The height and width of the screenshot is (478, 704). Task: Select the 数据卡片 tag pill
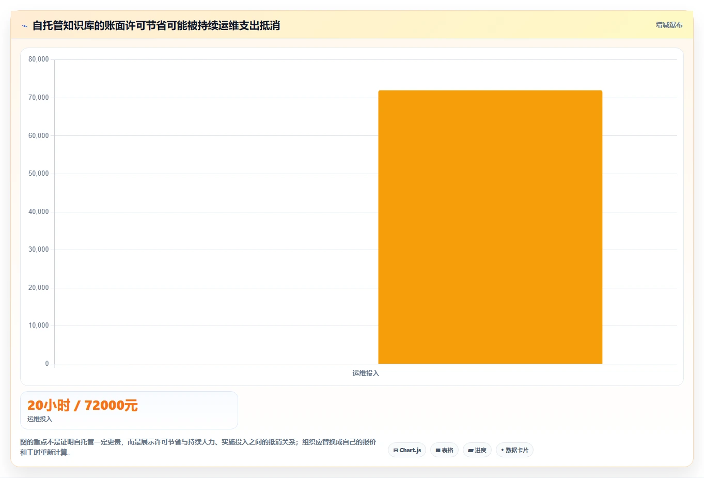[x=514, y=450]
